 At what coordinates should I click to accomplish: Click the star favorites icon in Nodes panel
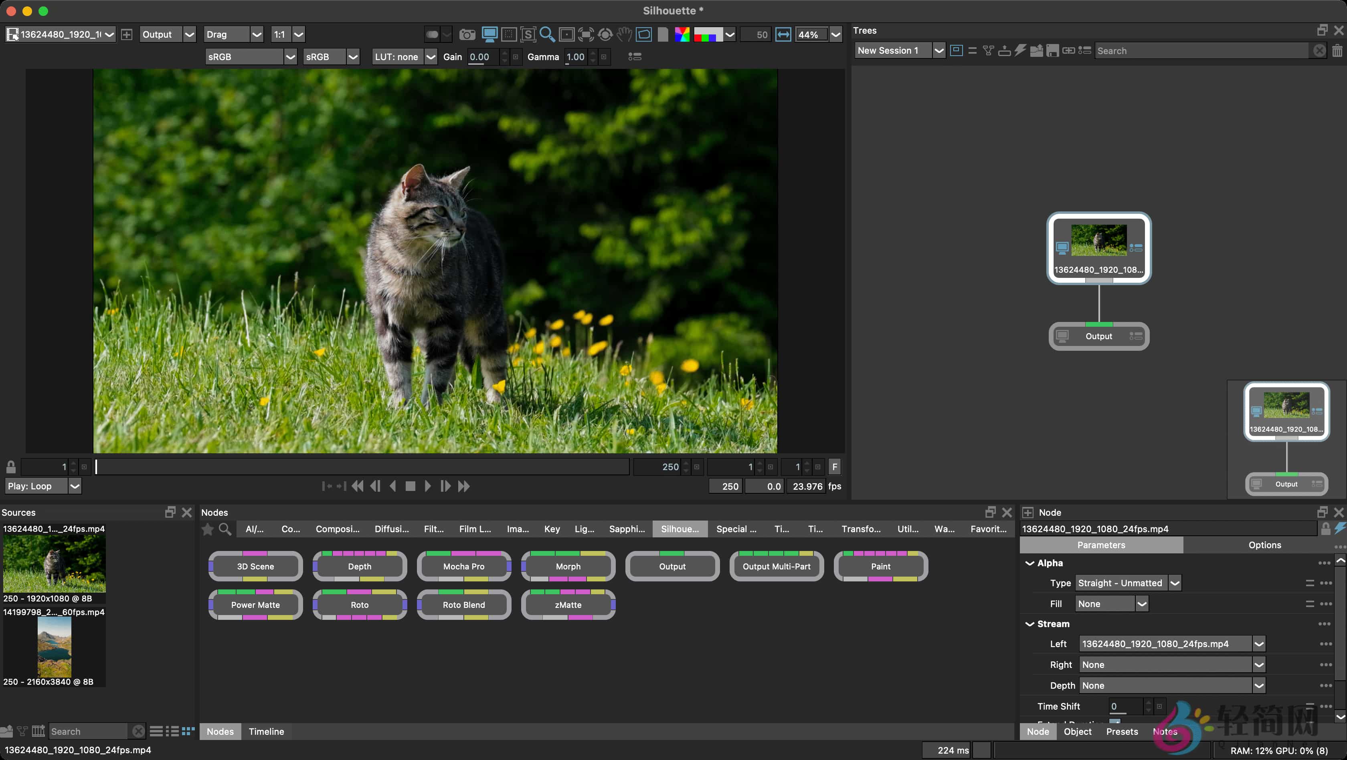[x=208, y=529]
